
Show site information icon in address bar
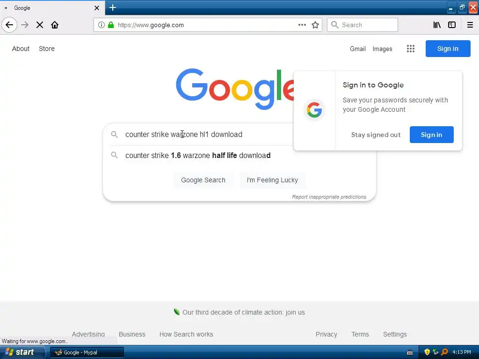pos(101,25)
